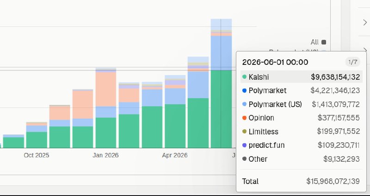Click the tallest June 2026 bar
370x196 pixels.
point(221,83)
